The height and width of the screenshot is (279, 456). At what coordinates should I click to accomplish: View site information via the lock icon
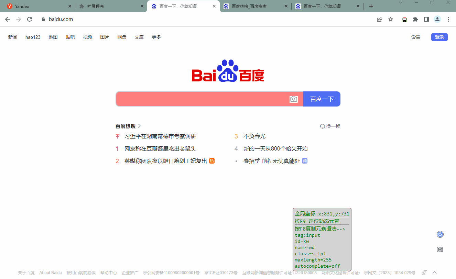point(43,19)
